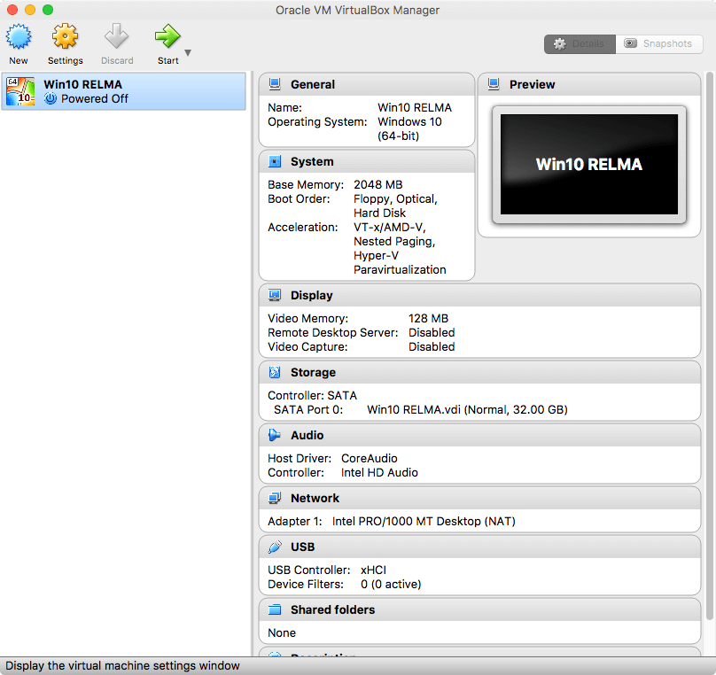The width and height of the screenshot is (716, 675).
Task: Click the USB section plug icon
Action: [275, 547]
